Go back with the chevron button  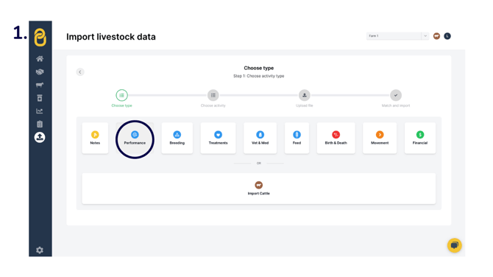click(x=80, y=72)
